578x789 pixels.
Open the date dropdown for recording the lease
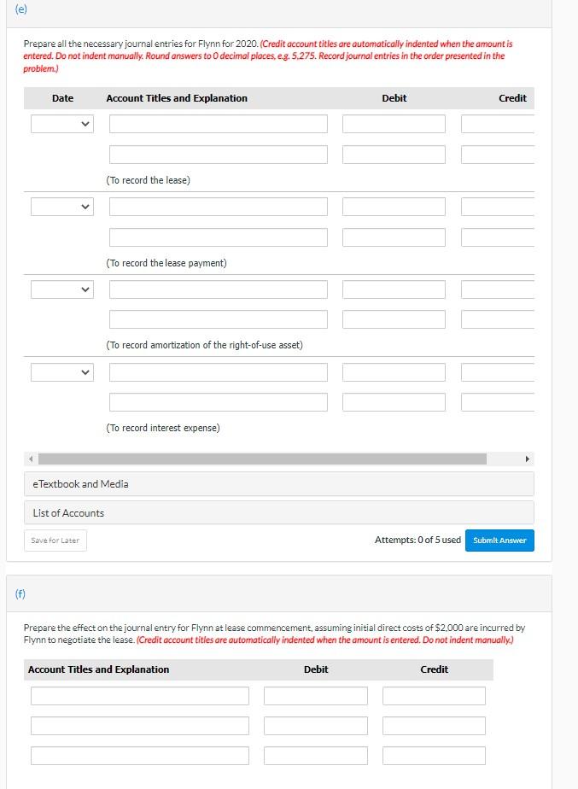(x=61, y=124)
